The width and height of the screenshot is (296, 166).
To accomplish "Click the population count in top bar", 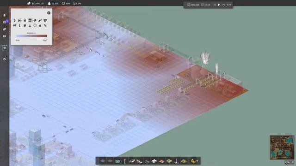I will tap(53, 3).
